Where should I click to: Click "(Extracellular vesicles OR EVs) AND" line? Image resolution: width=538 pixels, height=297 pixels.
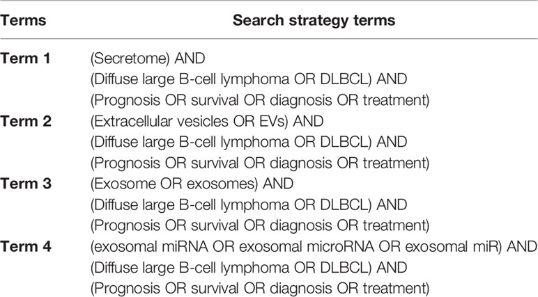[x=207, y=121]
